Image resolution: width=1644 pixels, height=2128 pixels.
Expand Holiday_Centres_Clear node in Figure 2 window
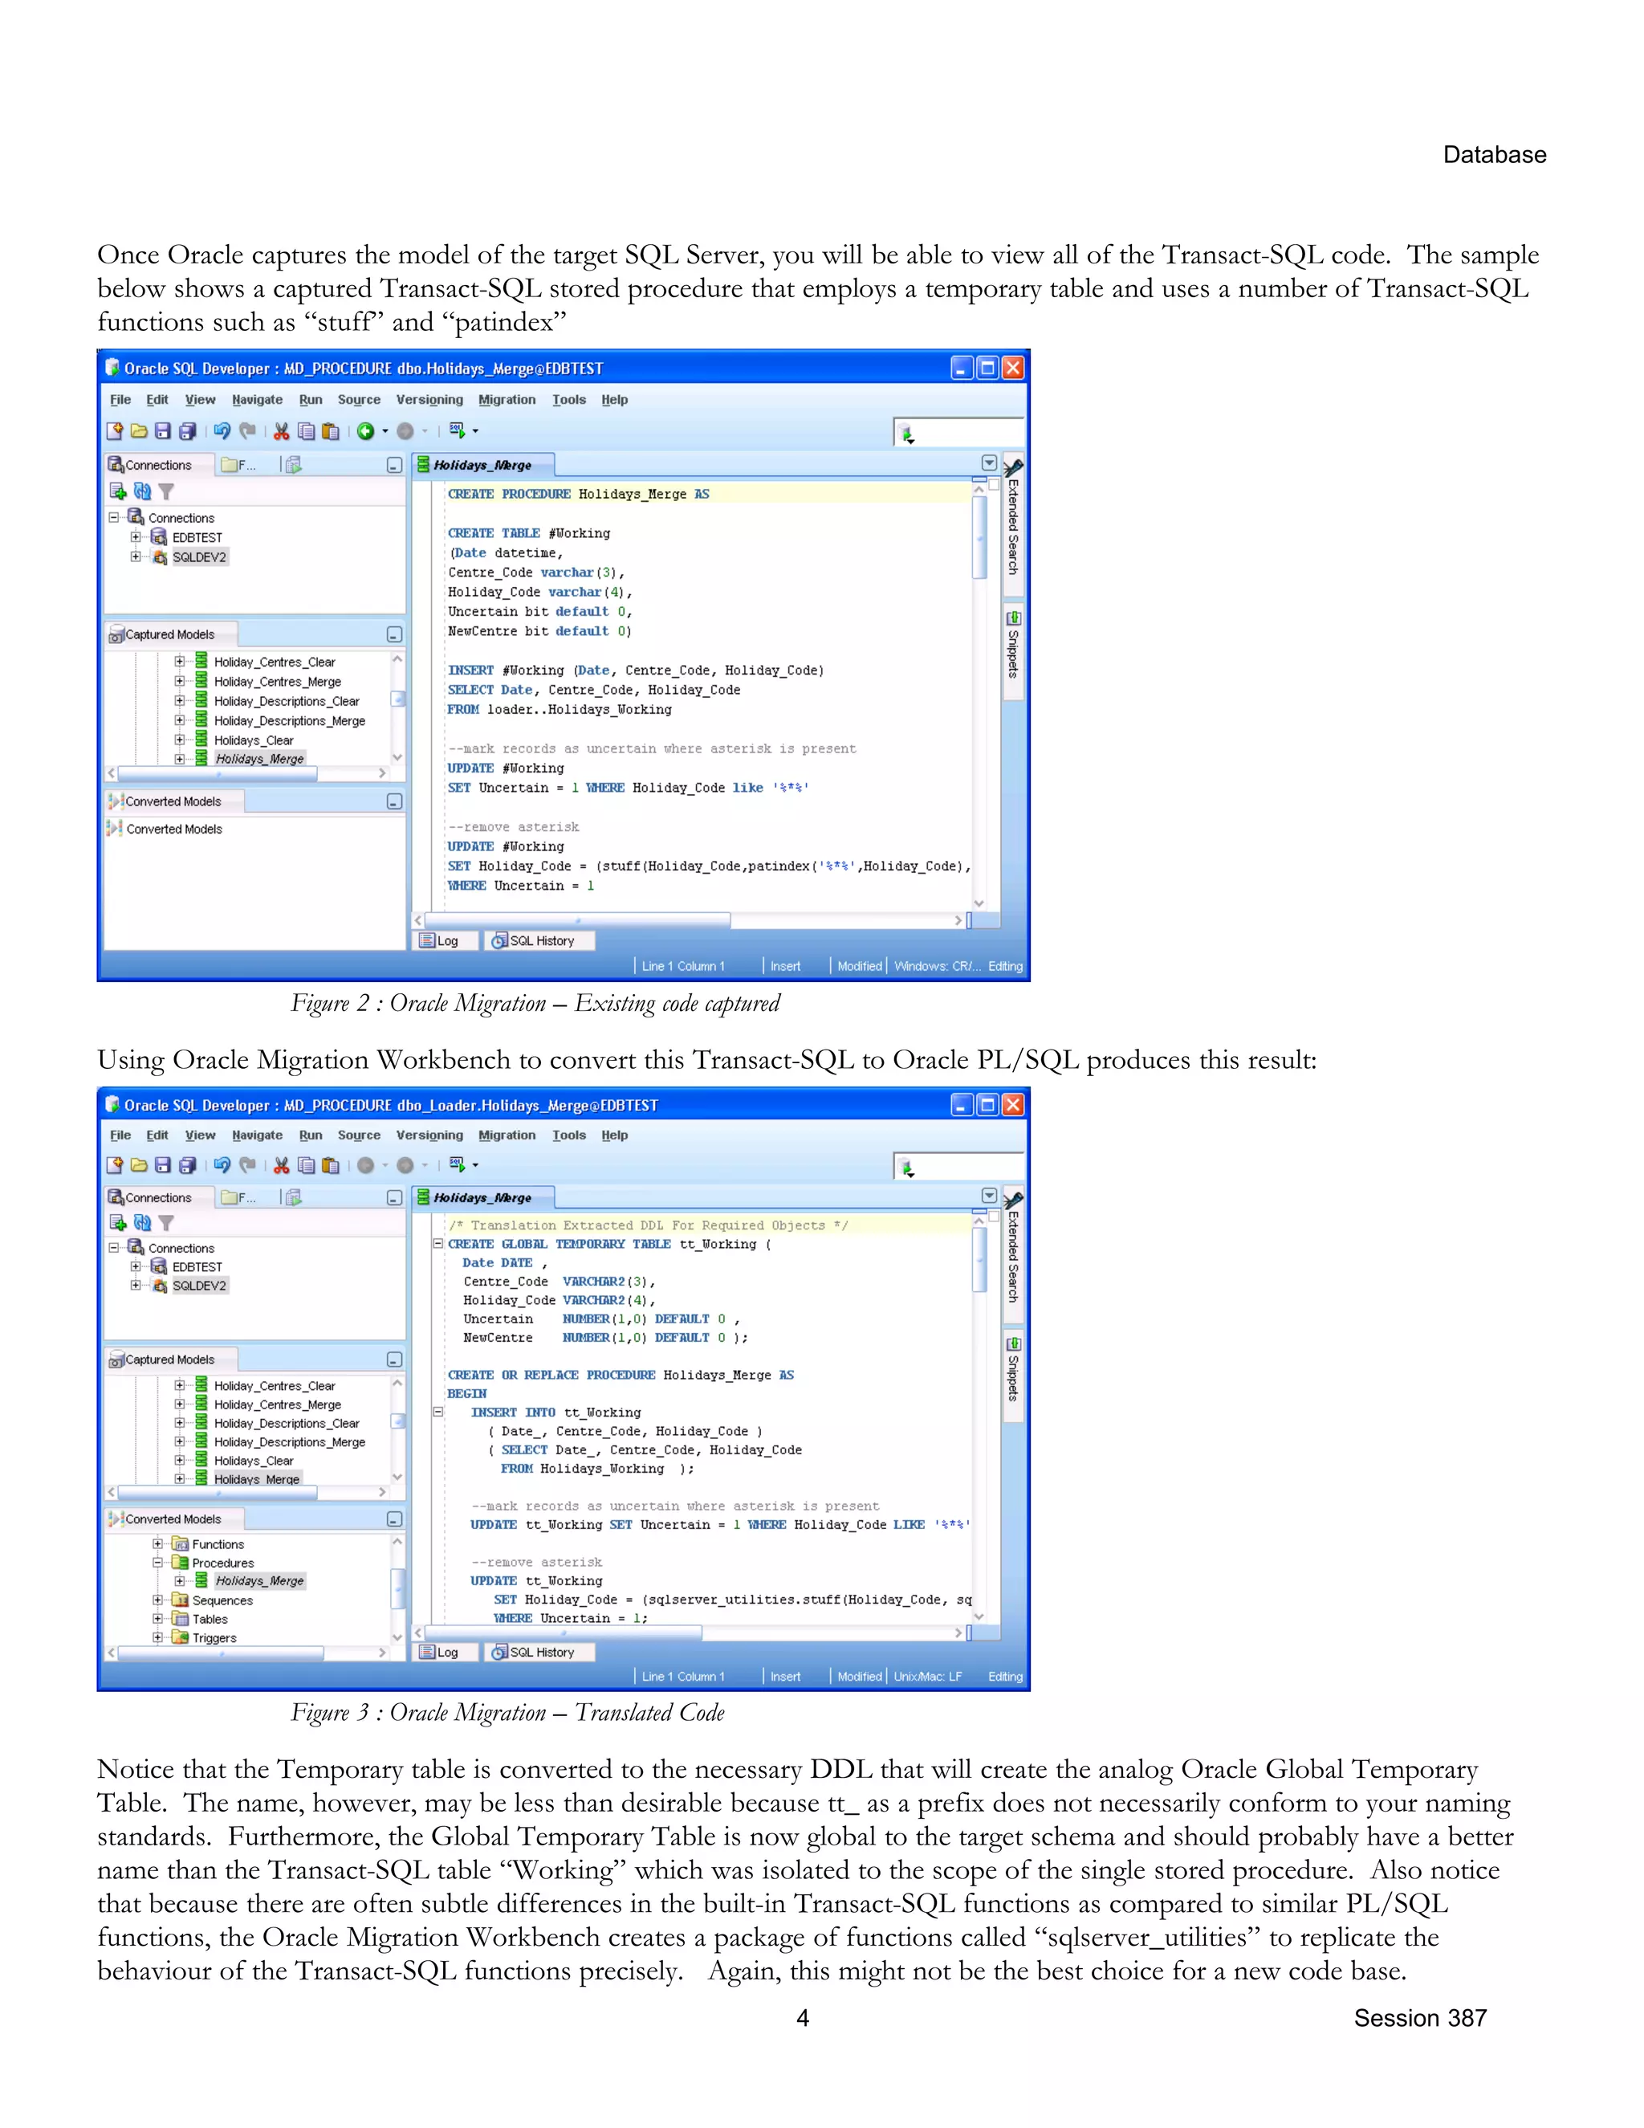179,661
